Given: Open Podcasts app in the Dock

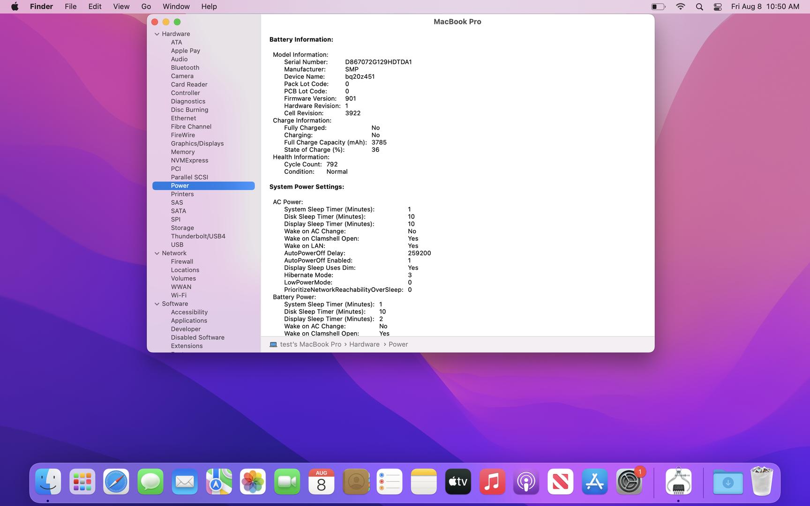Looking at the screenshot, I should (526, 482).
